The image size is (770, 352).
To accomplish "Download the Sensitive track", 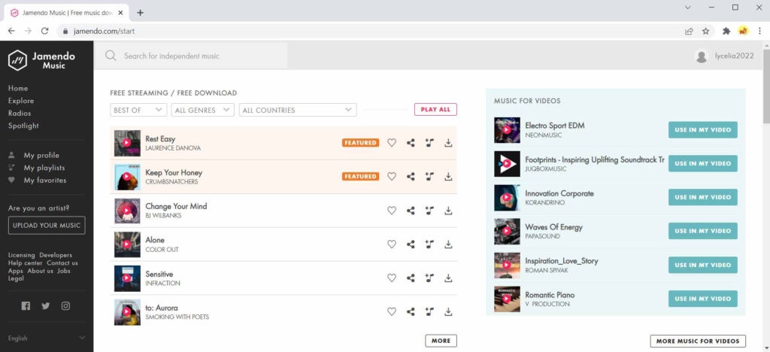I will point(448,278).
